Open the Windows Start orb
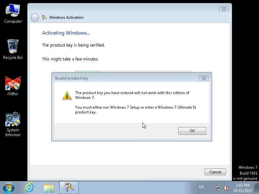259x194 pixels. coord(9,188)
